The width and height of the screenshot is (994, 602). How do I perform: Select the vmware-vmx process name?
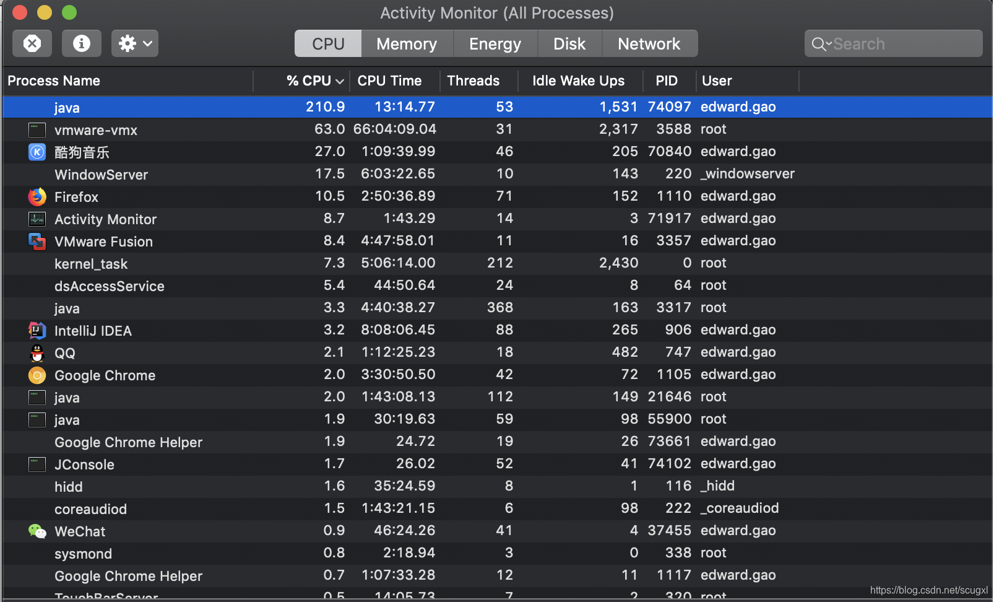[96, 130]
